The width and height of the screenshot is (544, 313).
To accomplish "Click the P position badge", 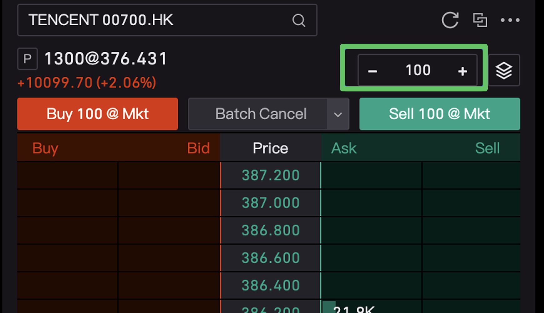I will (28, 59).
